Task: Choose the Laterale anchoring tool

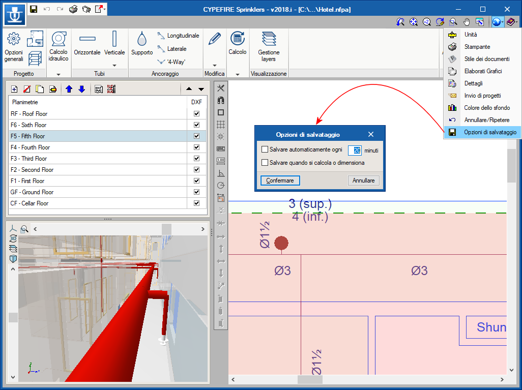Action: (x=172, y=49)
